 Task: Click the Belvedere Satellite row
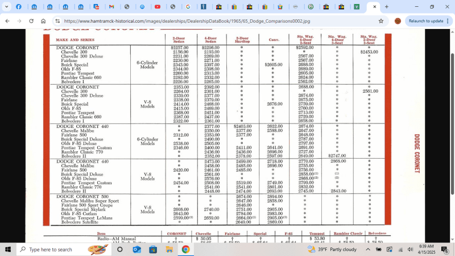click(80, 222)
